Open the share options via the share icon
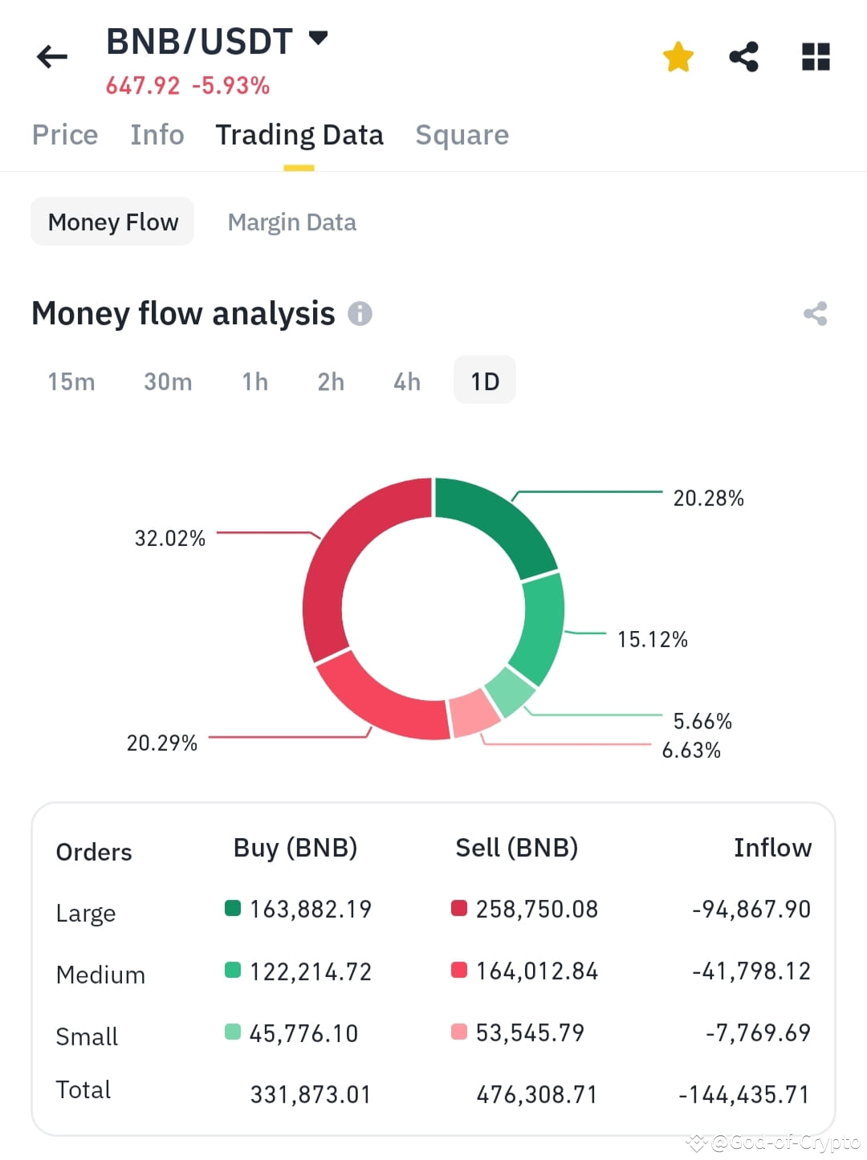867x1160 pixels. coord(743,55)
